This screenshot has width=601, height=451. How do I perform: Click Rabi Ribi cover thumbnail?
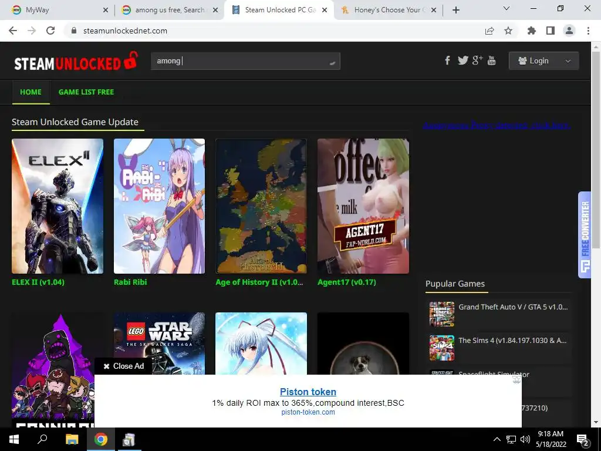160,206
